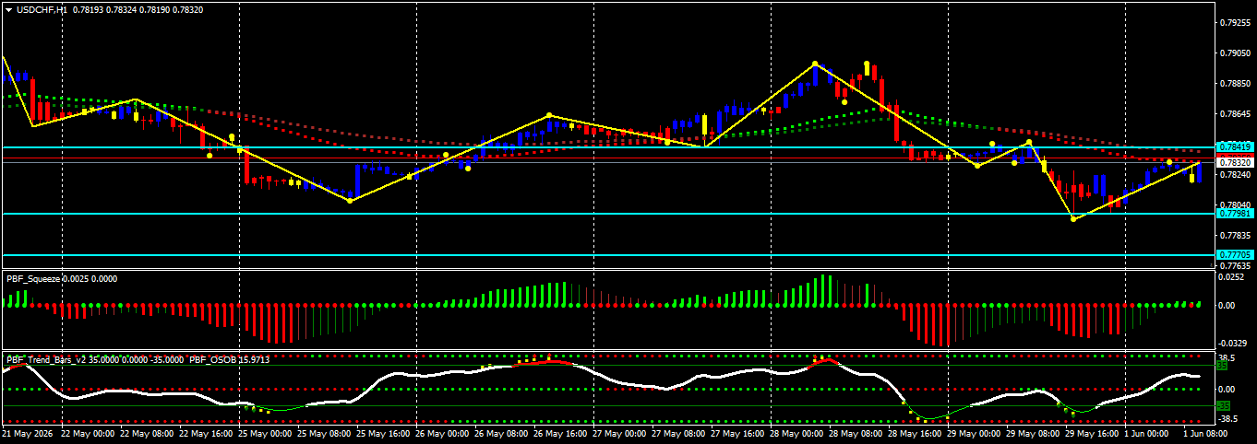Click the 26 May 00:00 time label
The width and height of the screenshot is (1257, 444).
pos(443,433)
